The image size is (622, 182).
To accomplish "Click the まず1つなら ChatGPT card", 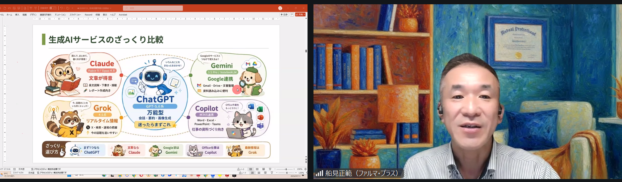I will coord(87,150).
